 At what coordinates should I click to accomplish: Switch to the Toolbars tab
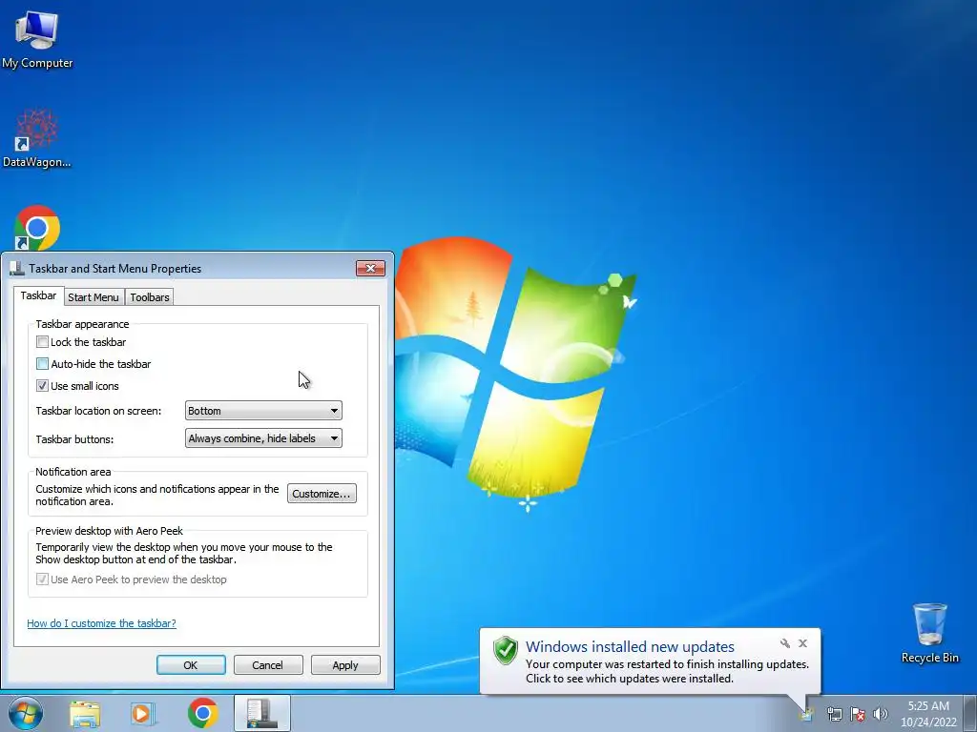click(x=150, y=297)
